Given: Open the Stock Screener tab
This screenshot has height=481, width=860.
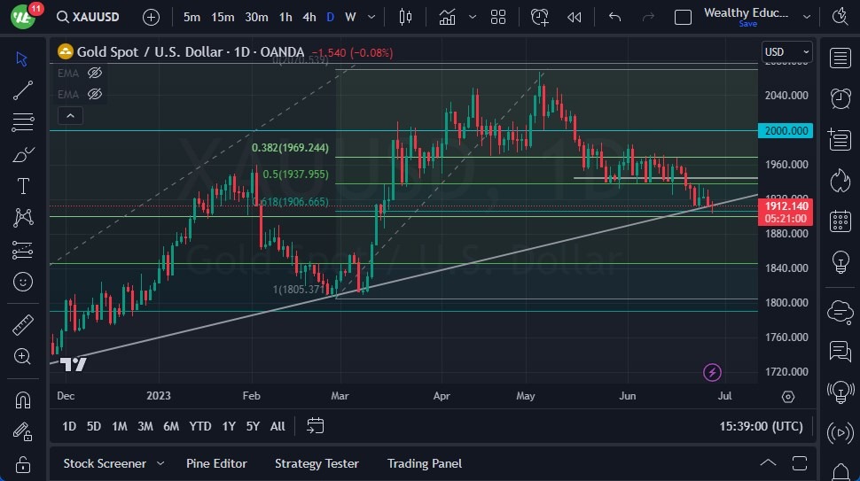Looking at the screenshot, I should 105,463.
